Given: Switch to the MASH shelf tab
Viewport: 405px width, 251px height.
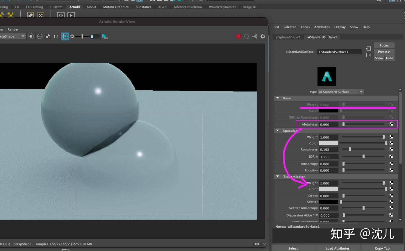Looking at the screenshot, I should [x=91, y=7].
